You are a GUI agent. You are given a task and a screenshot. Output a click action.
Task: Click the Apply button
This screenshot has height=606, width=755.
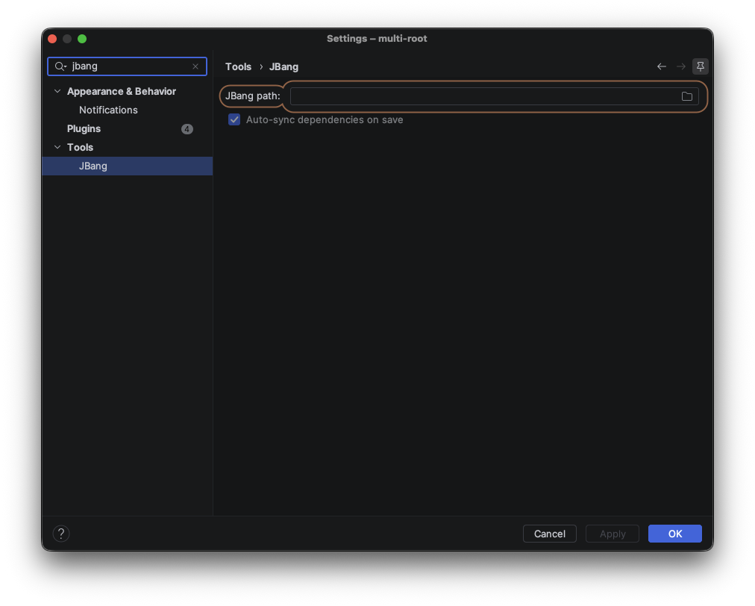[613, 534]
